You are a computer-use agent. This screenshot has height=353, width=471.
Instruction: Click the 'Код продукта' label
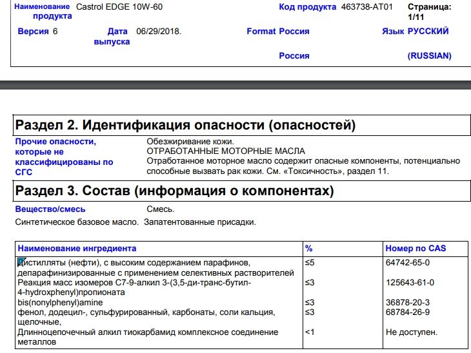coord(307,6)
